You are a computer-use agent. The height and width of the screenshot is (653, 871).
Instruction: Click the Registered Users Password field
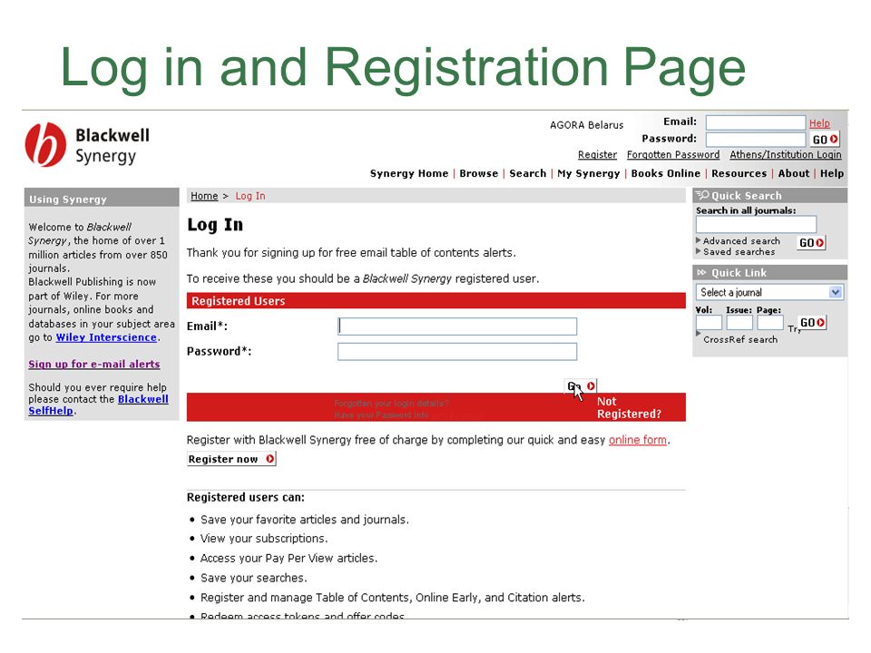tap(457, 352)
